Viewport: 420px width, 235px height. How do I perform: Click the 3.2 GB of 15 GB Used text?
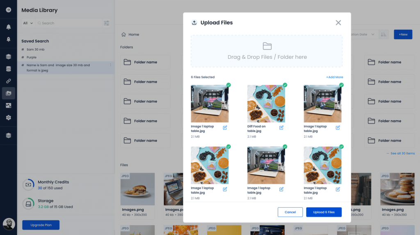click(x=55, y=207)
